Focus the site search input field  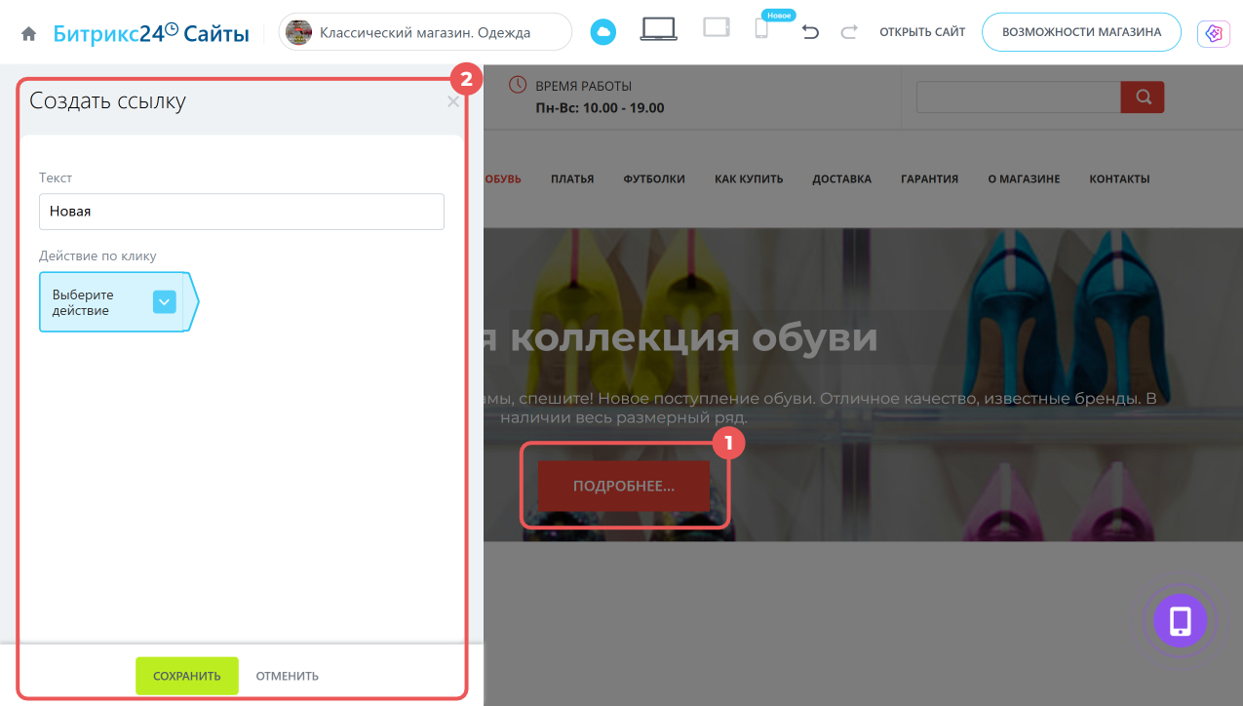click(1019, 97)
